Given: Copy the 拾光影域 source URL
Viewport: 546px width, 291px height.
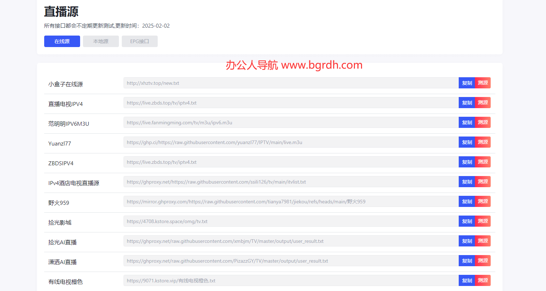Looking at the screenshot, I should coord(467,221).
